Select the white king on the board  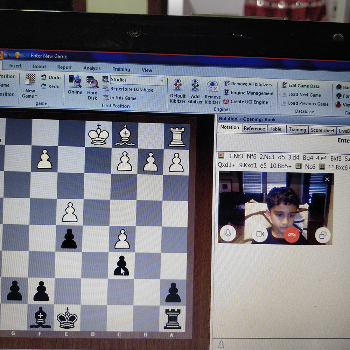click(99, 134)
